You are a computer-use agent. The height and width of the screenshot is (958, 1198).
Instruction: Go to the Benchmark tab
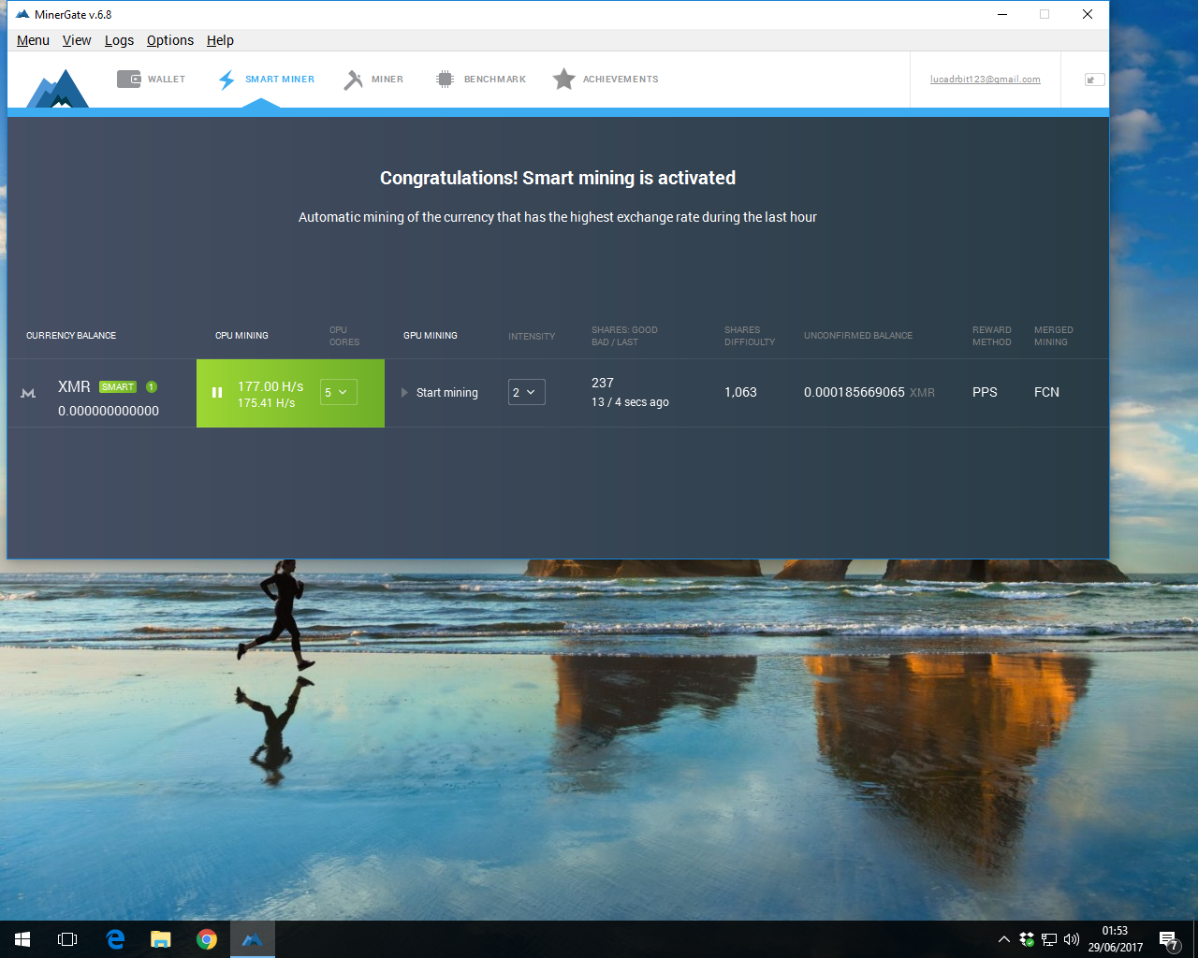pyautogui.click(x=481, y=80)
